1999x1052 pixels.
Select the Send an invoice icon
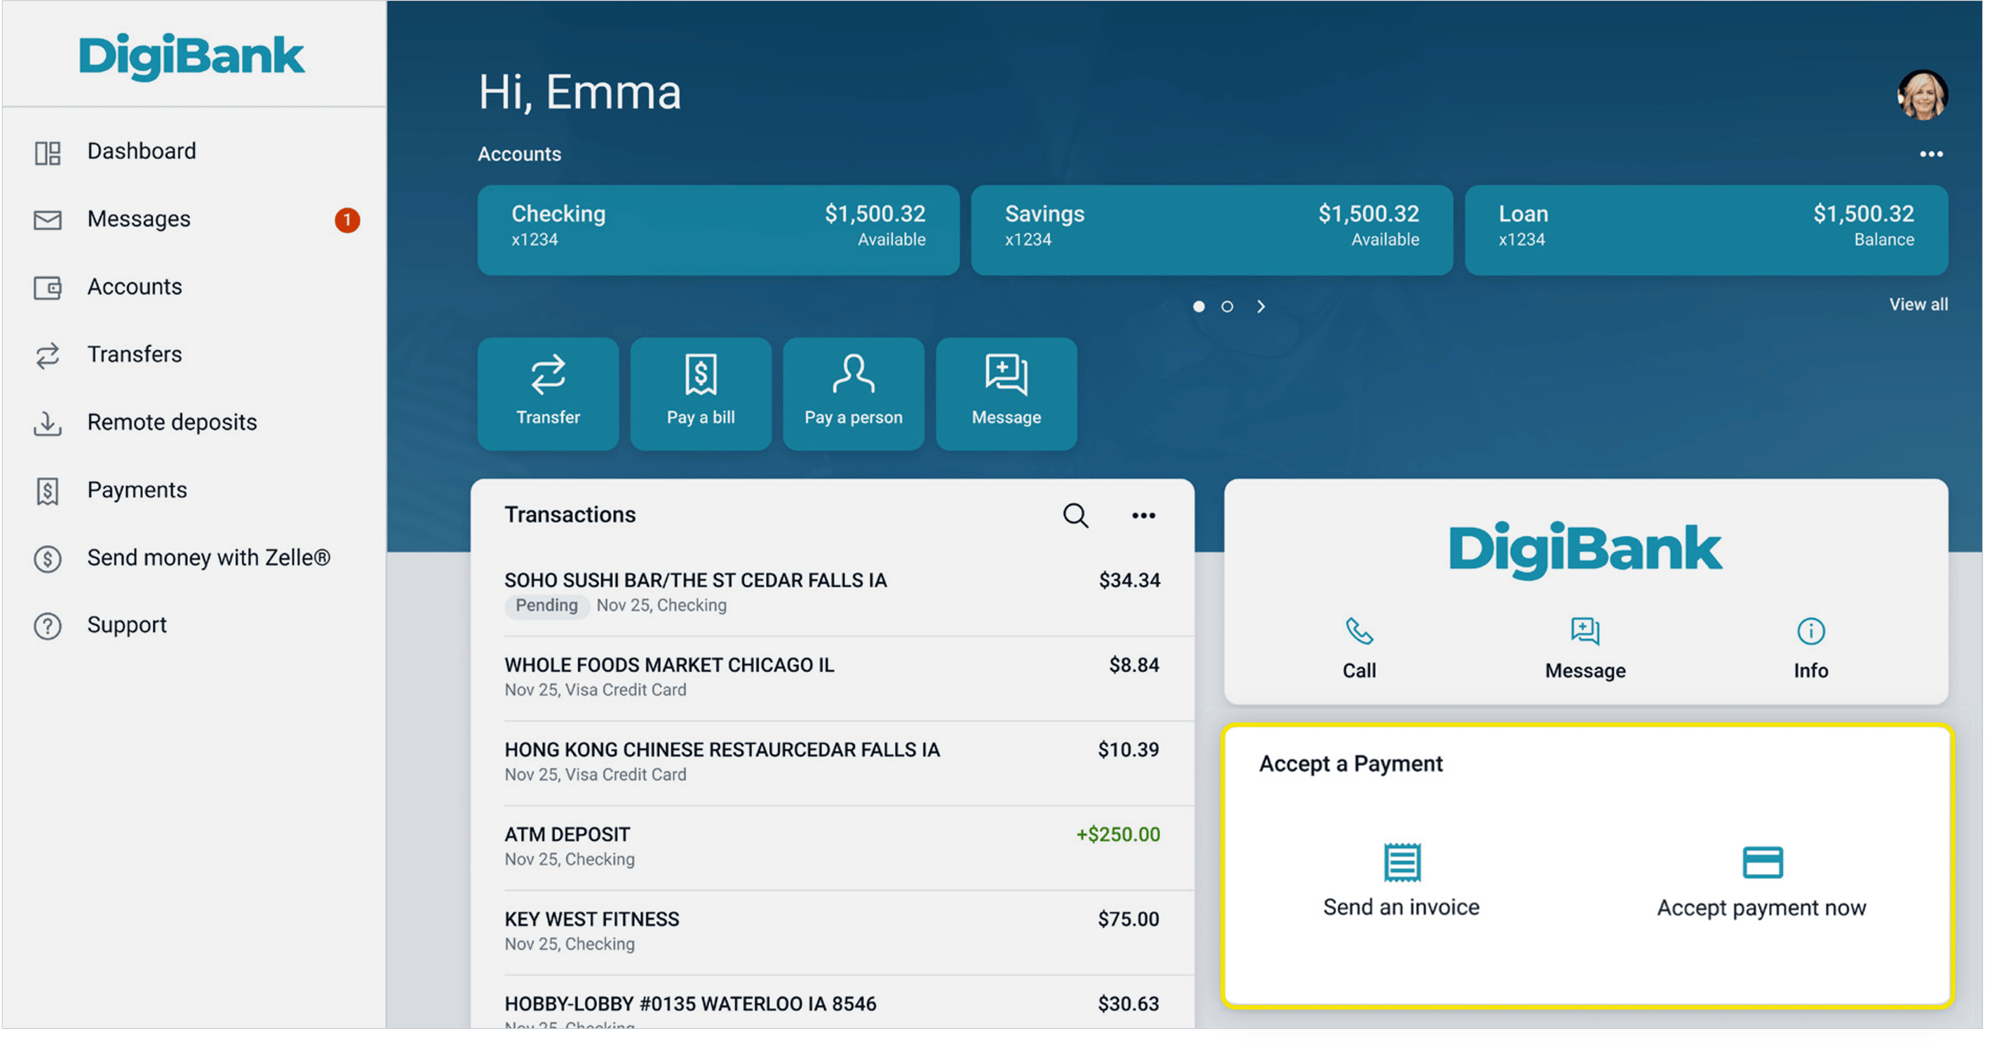[x=1401, y=863]
